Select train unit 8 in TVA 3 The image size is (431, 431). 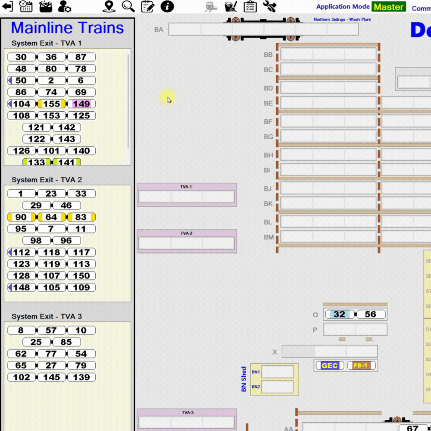(x=21, y=330)
